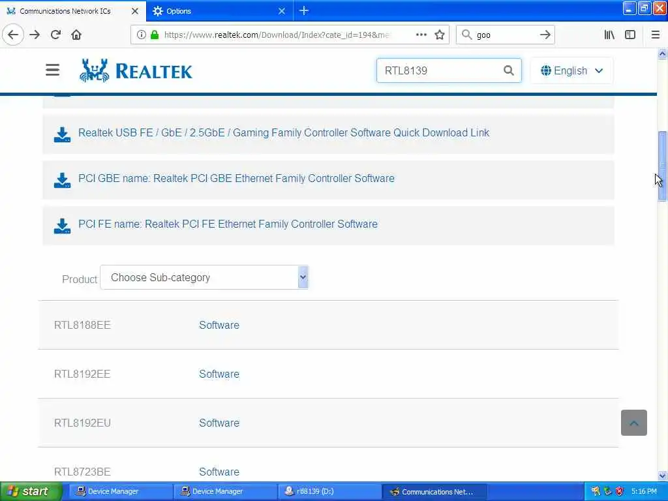Image resolution: width=668 pixels, height=501 pixels.
Task: Jump back to top of page
Action: [x=633, y=423]
